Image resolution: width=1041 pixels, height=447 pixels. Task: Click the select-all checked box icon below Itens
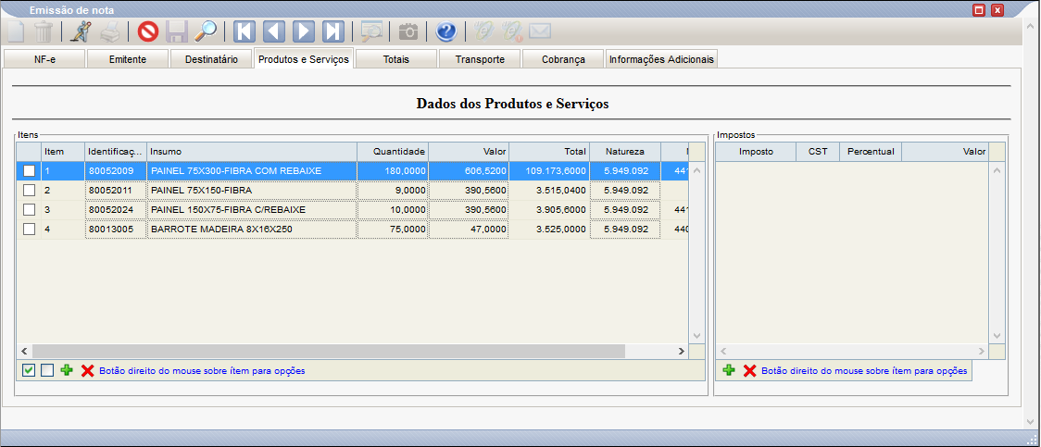tap(29, 371)
